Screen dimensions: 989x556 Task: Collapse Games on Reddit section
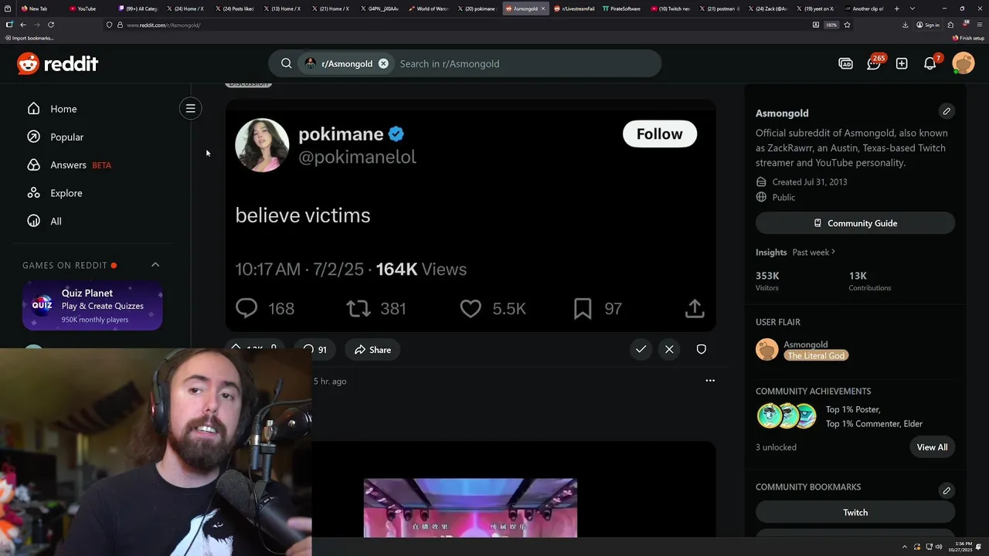155,265
